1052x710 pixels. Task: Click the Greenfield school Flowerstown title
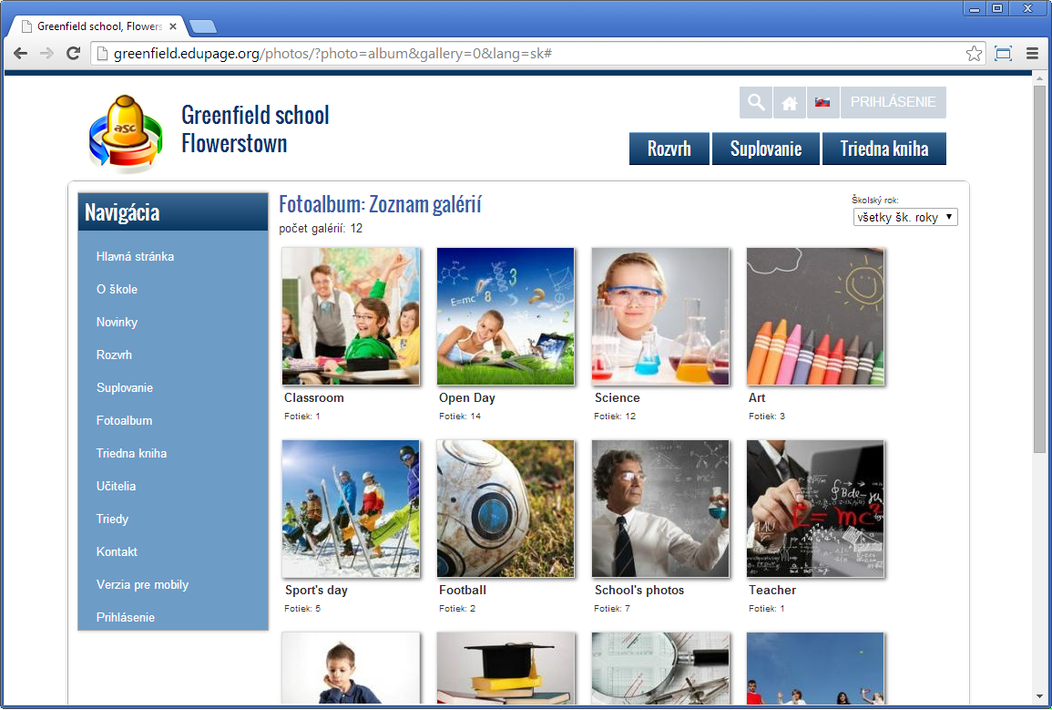tap(255, 129)
